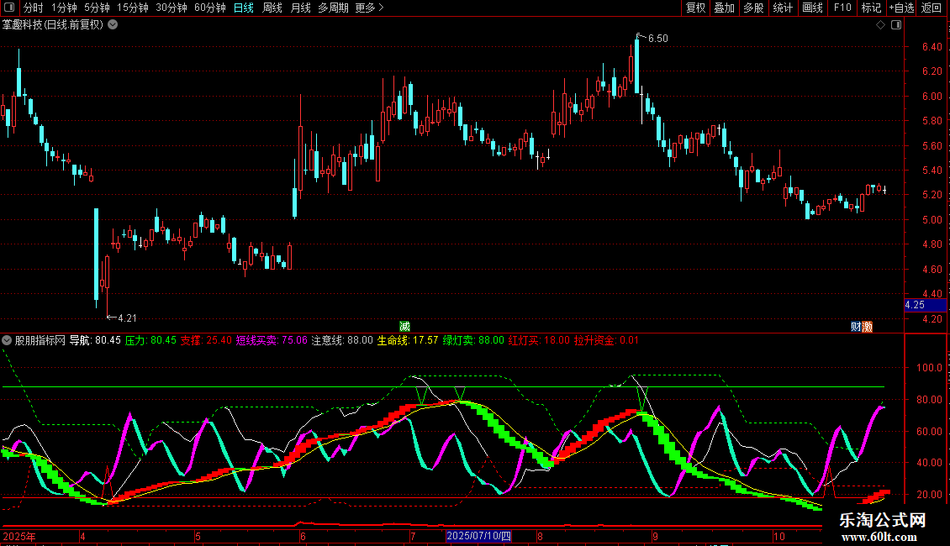Open the 统计 statistics tool
This screenshot has width=950, height=546.
[x=783, y=8]
